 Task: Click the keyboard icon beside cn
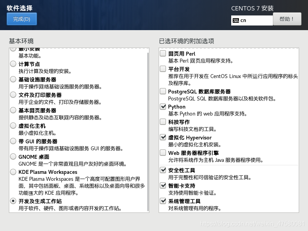(x=236, y=20)
